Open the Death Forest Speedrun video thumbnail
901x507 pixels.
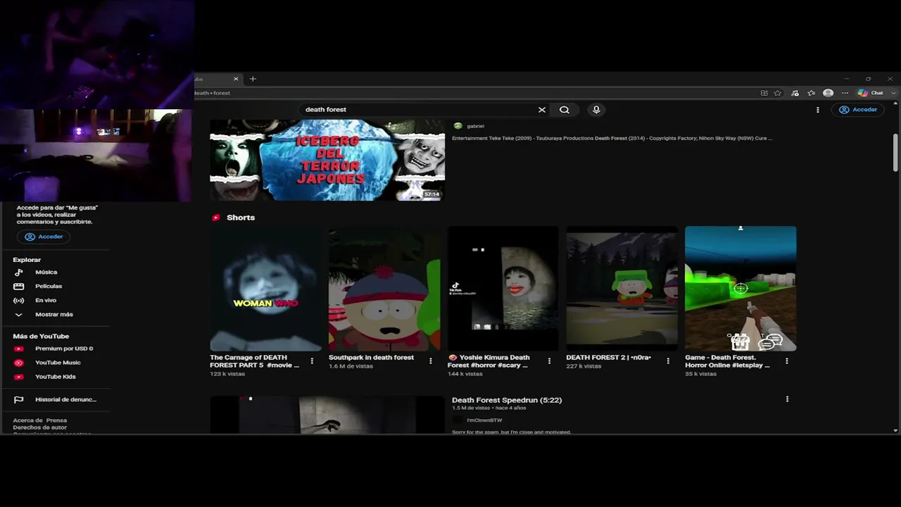click(x=327, y=415)
